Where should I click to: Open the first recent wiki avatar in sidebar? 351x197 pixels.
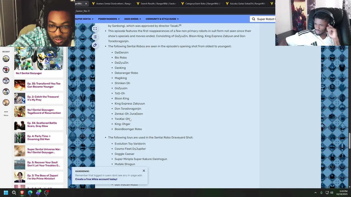6,59
